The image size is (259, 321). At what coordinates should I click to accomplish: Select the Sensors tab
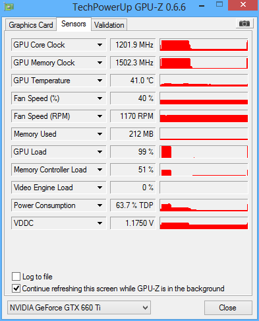click(x=74, y=24)
